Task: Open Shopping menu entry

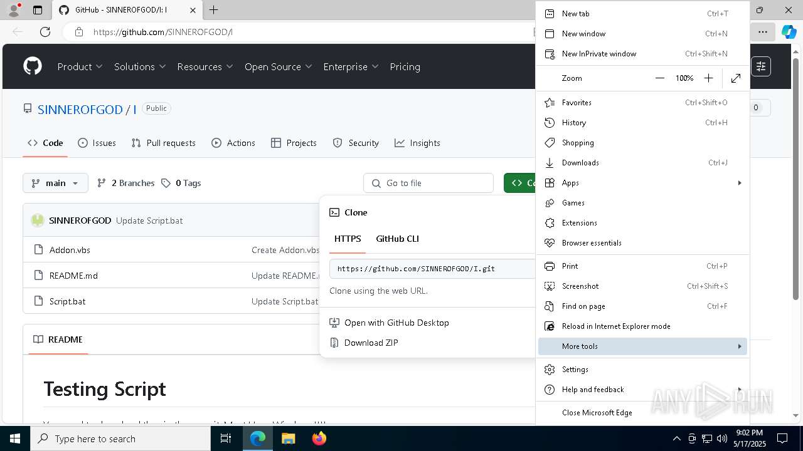Action: [642, 143]
